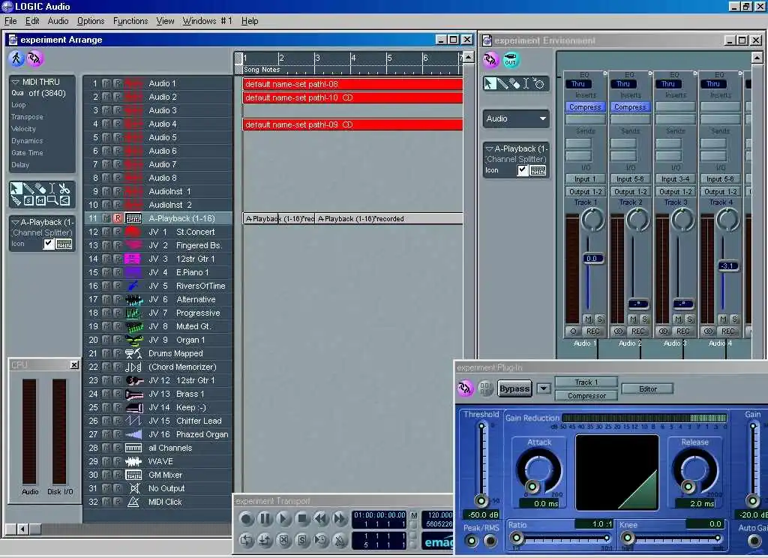Open the Audio layer dropdown in Environment
The width and height of the screenshot is (768, 558).
click(516, 118)
